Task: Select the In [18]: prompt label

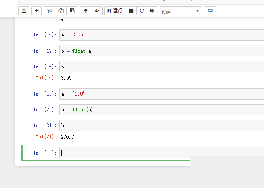Action: click(45, 67)
